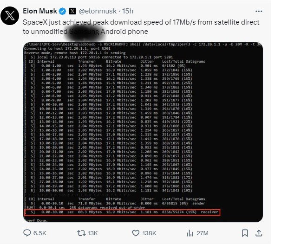281x244 pixels.
Task: Click the reply speech bubble icon
Action: [x=28, y=232]
